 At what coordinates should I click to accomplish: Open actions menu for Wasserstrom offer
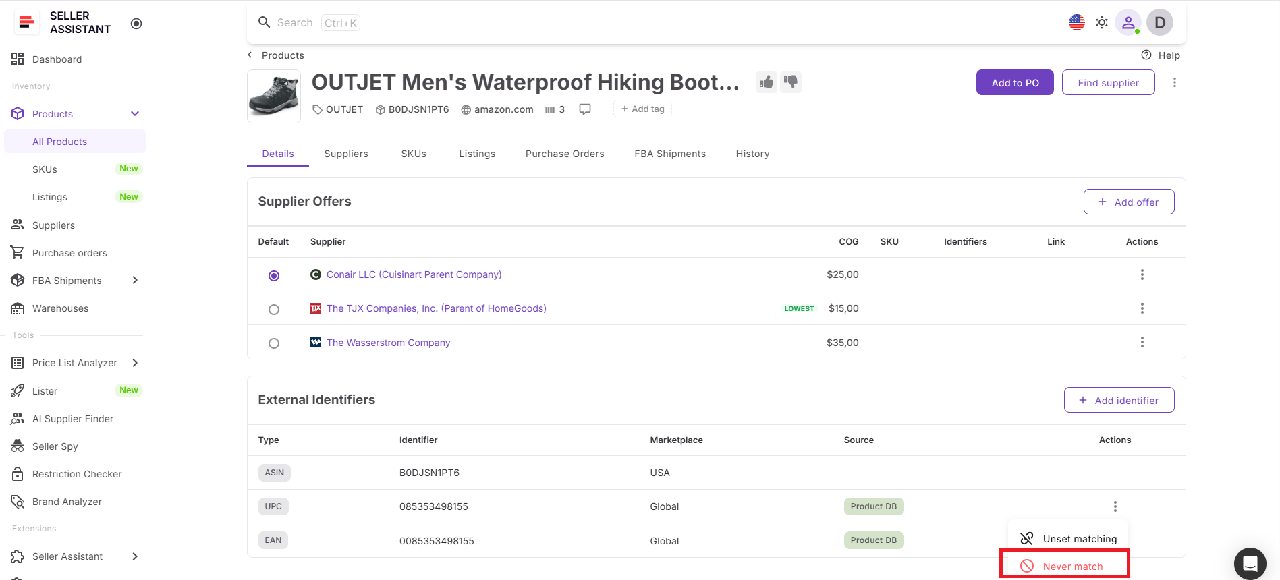click(1142, 342)
